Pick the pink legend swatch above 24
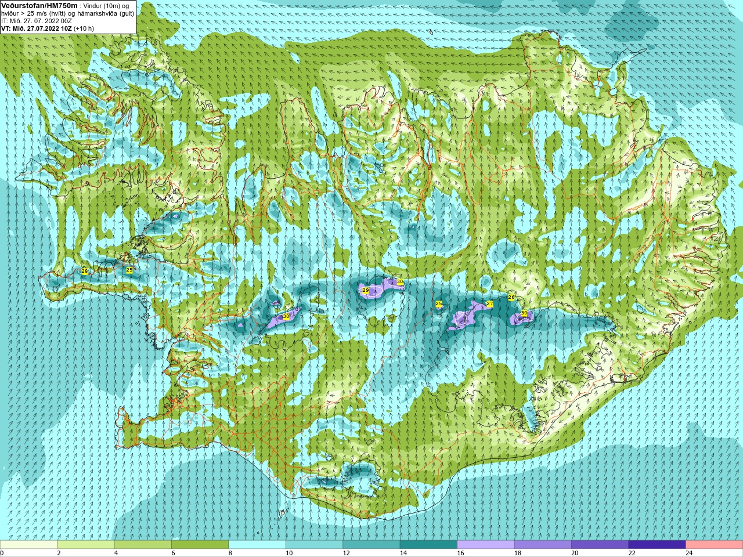 point(715,545)
